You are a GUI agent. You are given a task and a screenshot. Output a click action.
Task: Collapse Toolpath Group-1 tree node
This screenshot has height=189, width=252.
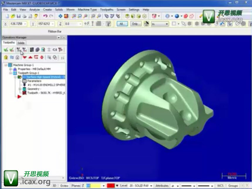click(x=11, y=73)
